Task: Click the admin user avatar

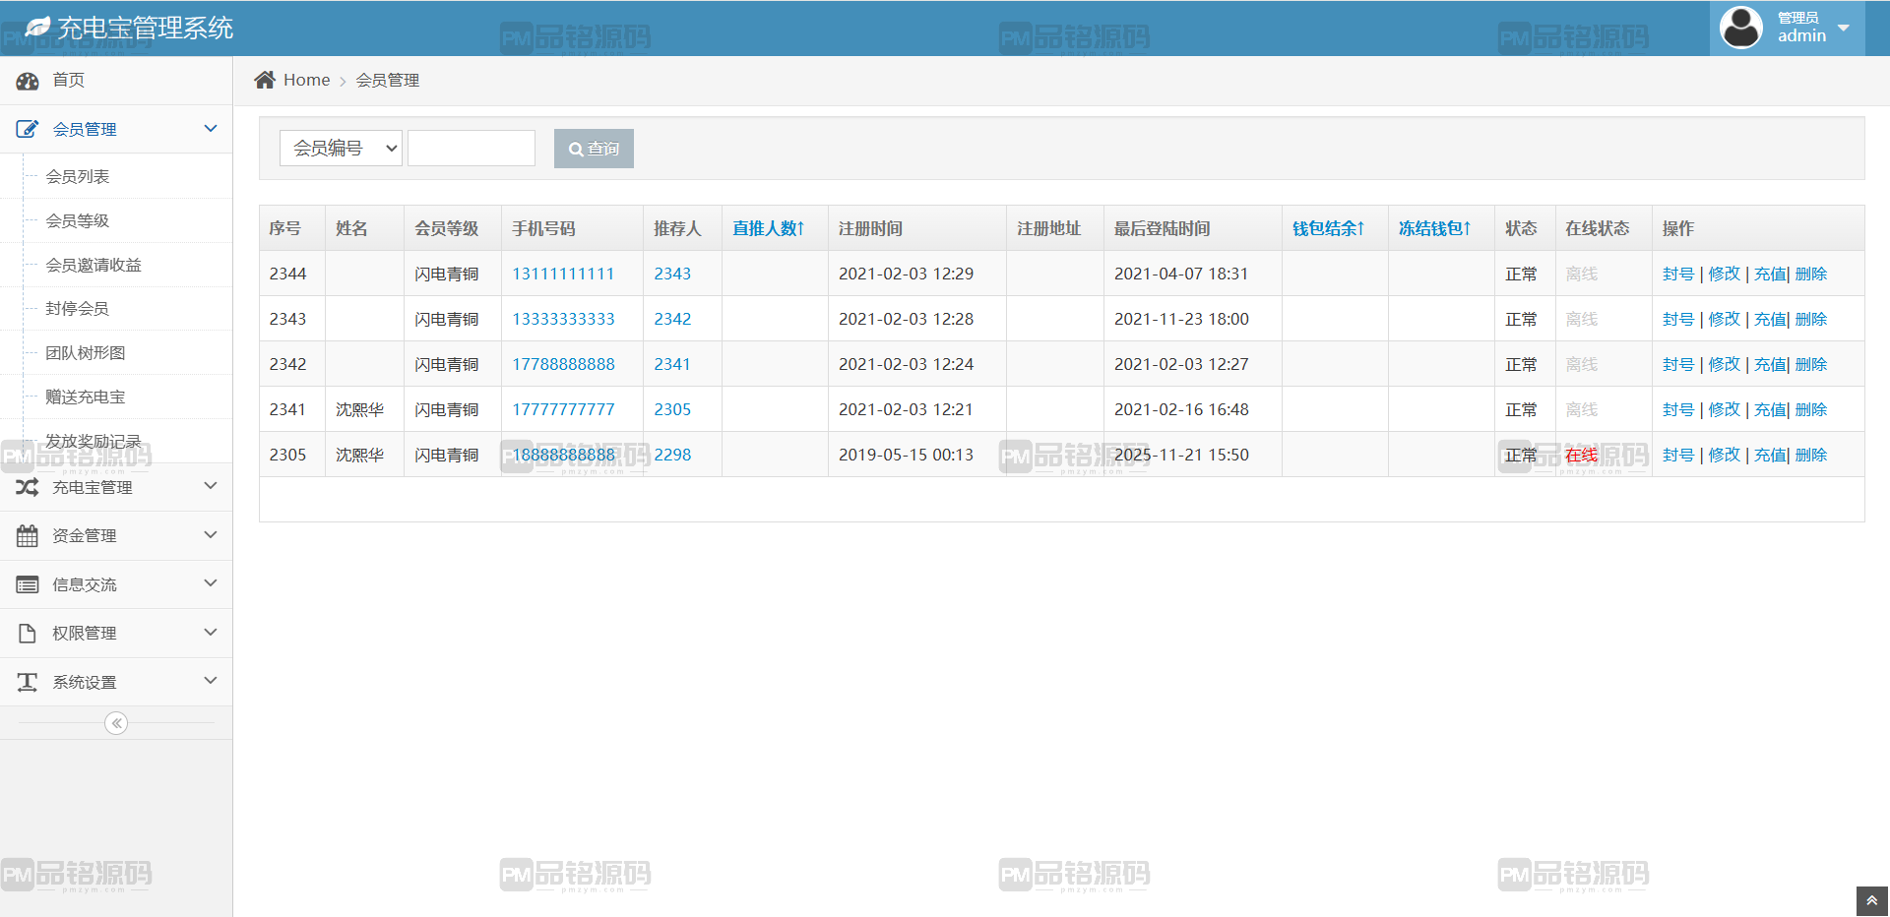Action: pos(1740,28)
